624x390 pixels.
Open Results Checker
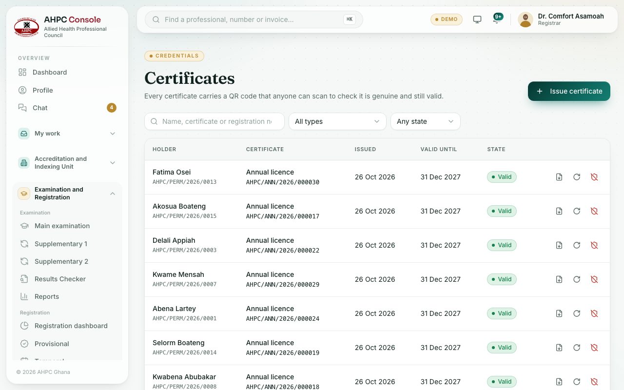coord(67,279)
